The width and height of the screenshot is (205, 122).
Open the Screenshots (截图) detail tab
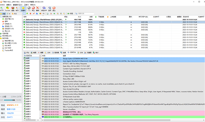(x=34, y=52)
